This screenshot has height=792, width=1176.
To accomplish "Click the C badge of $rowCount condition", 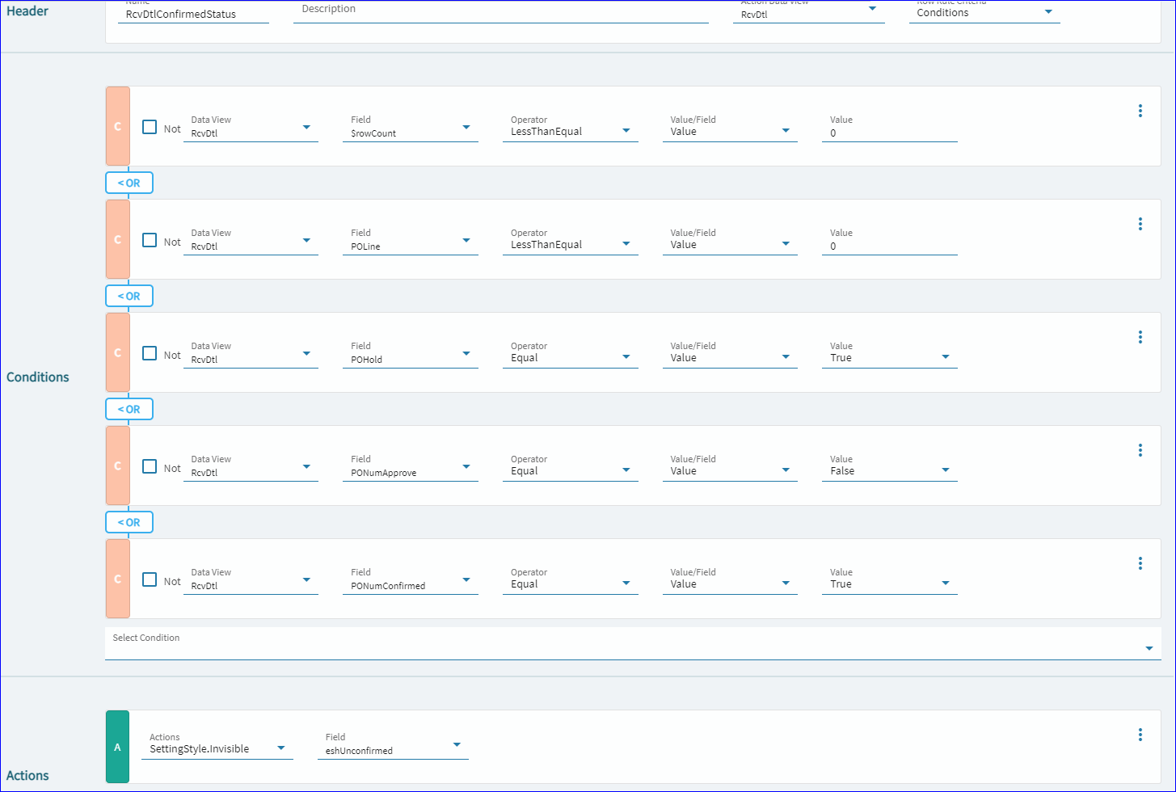I will click(117, 126).
